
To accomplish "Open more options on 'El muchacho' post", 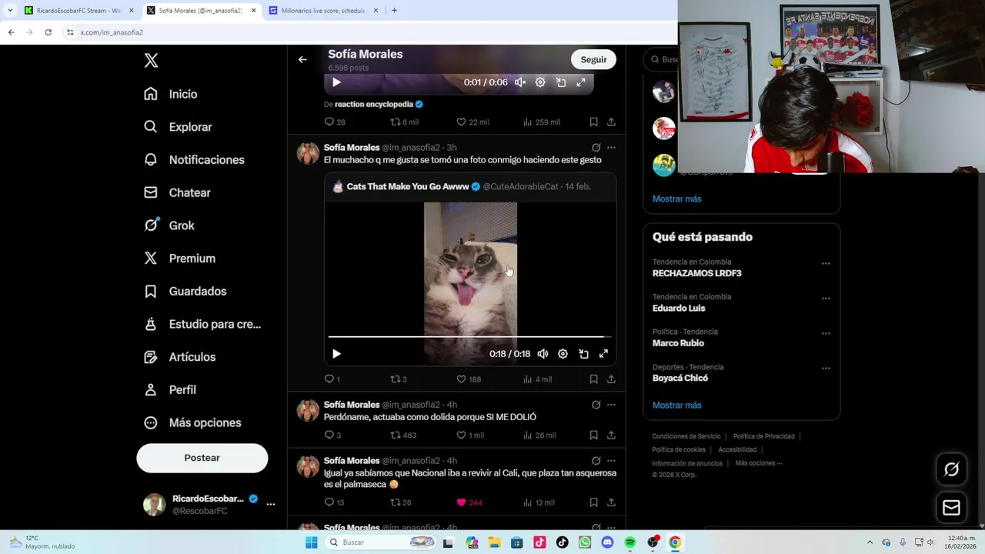I will (611, 148).
